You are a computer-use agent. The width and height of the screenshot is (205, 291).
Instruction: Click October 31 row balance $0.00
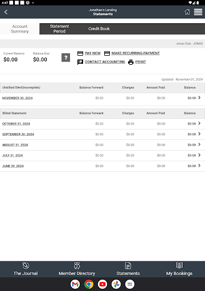tap(192, 124)
